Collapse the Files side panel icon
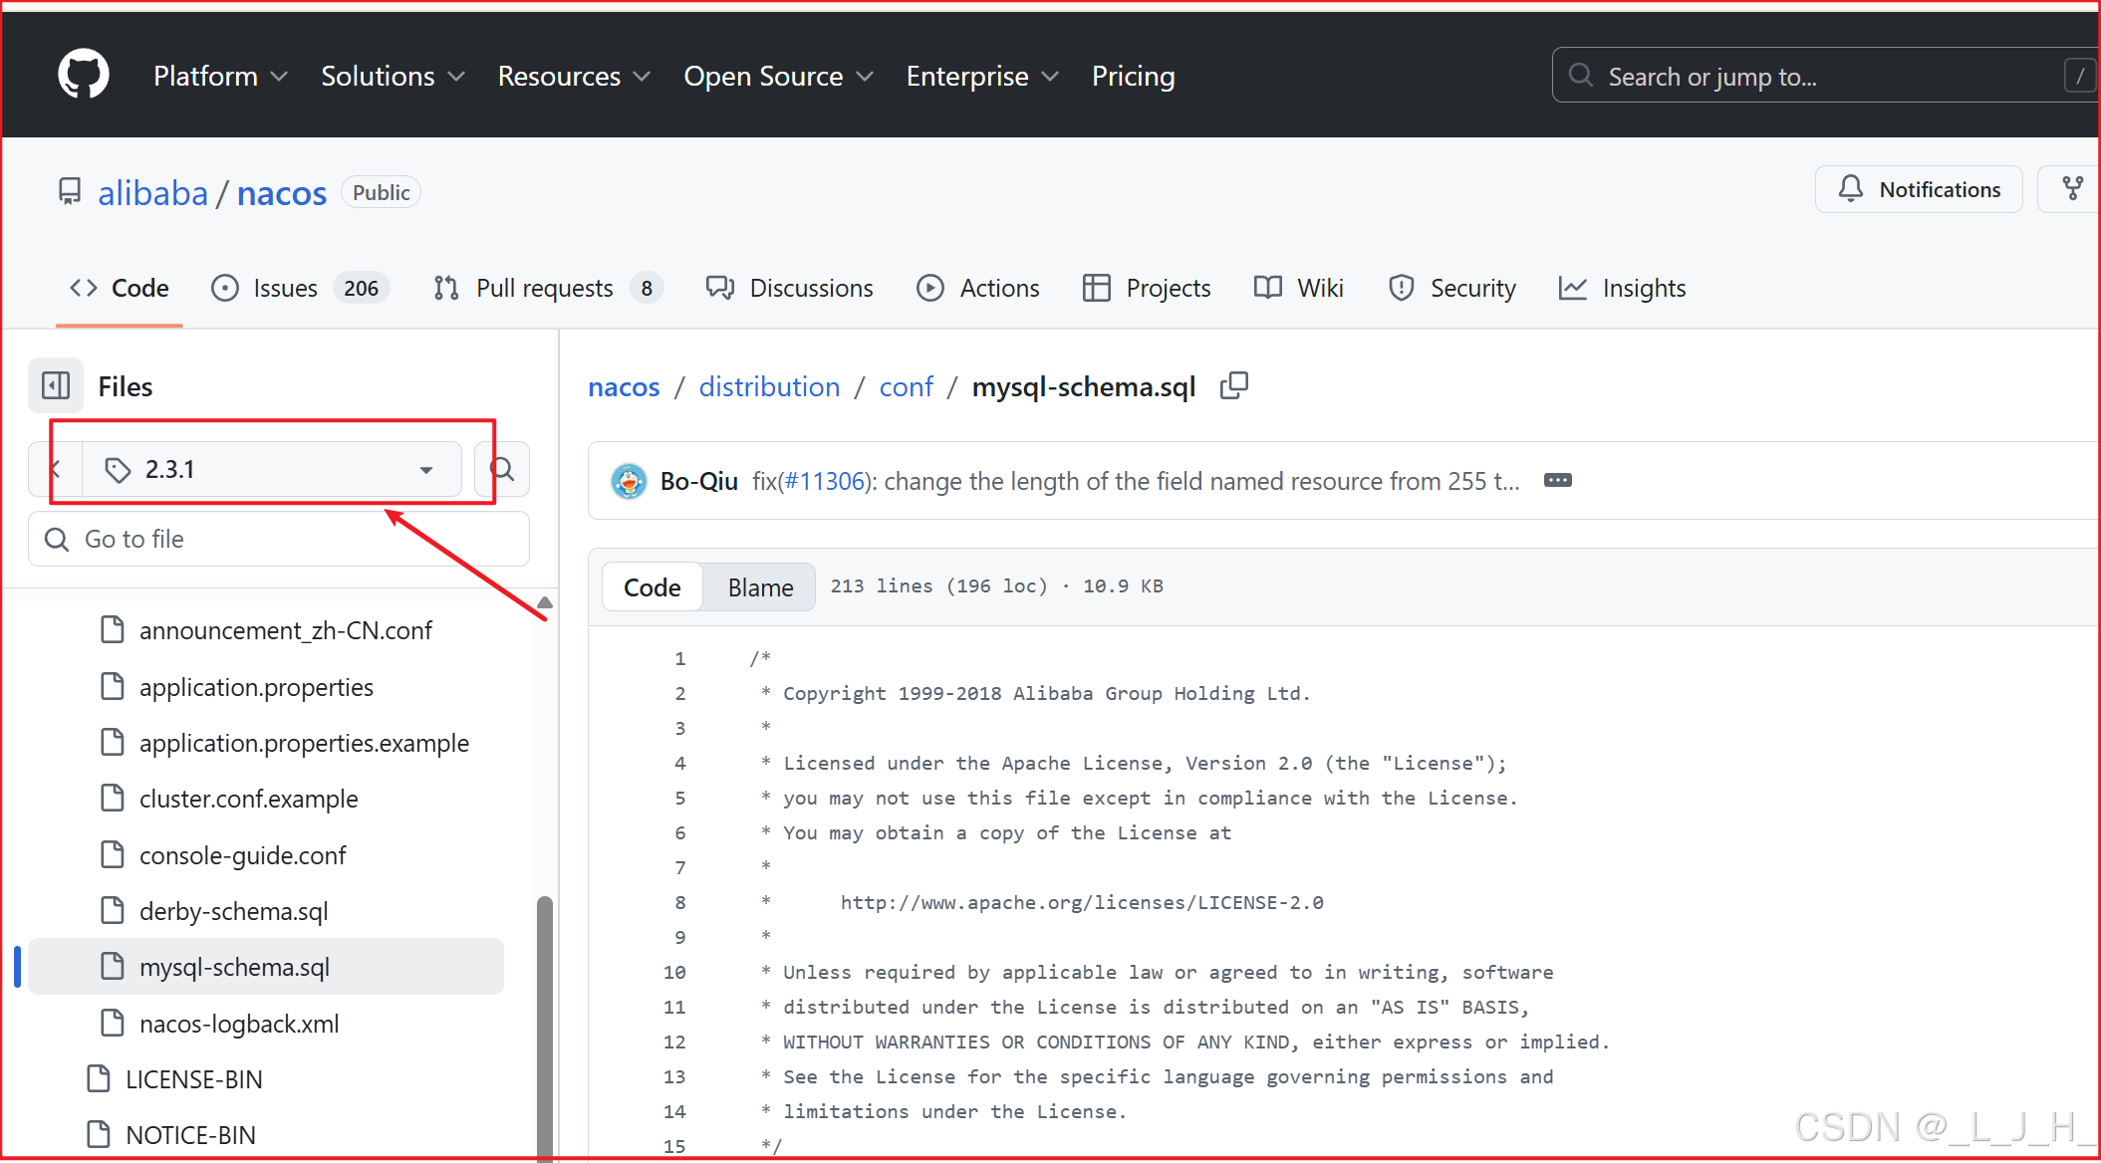The image size is (2101, 1163). (x=56, y=385)
